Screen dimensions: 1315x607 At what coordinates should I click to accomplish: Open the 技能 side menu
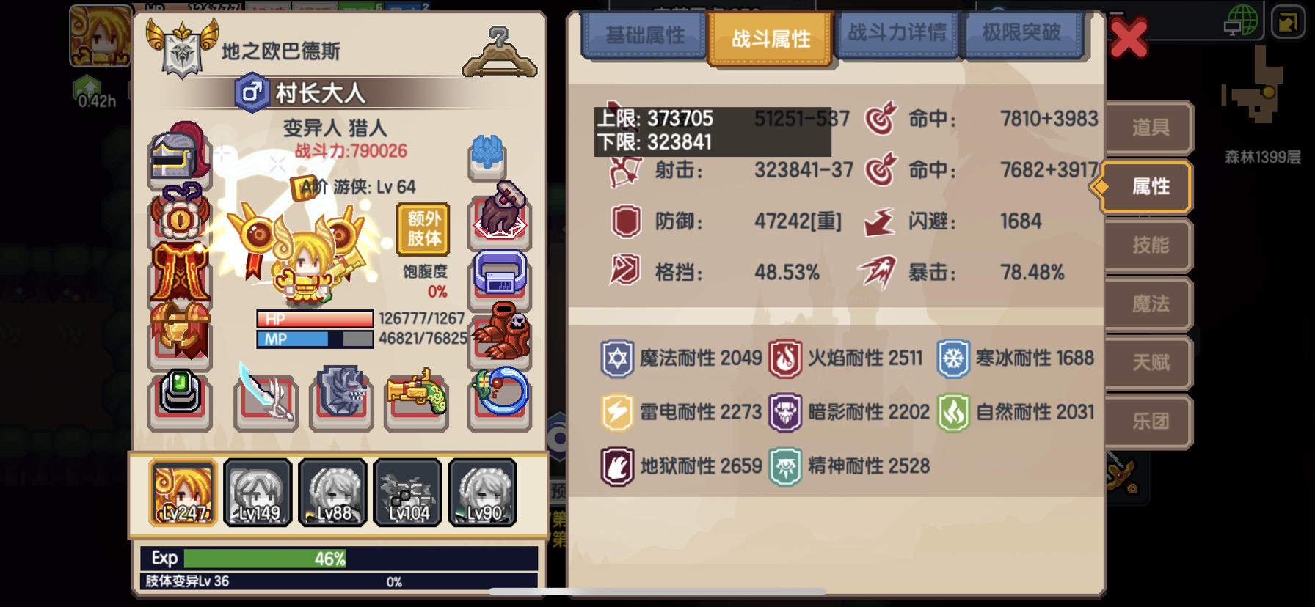click(x=1148, y=245)
